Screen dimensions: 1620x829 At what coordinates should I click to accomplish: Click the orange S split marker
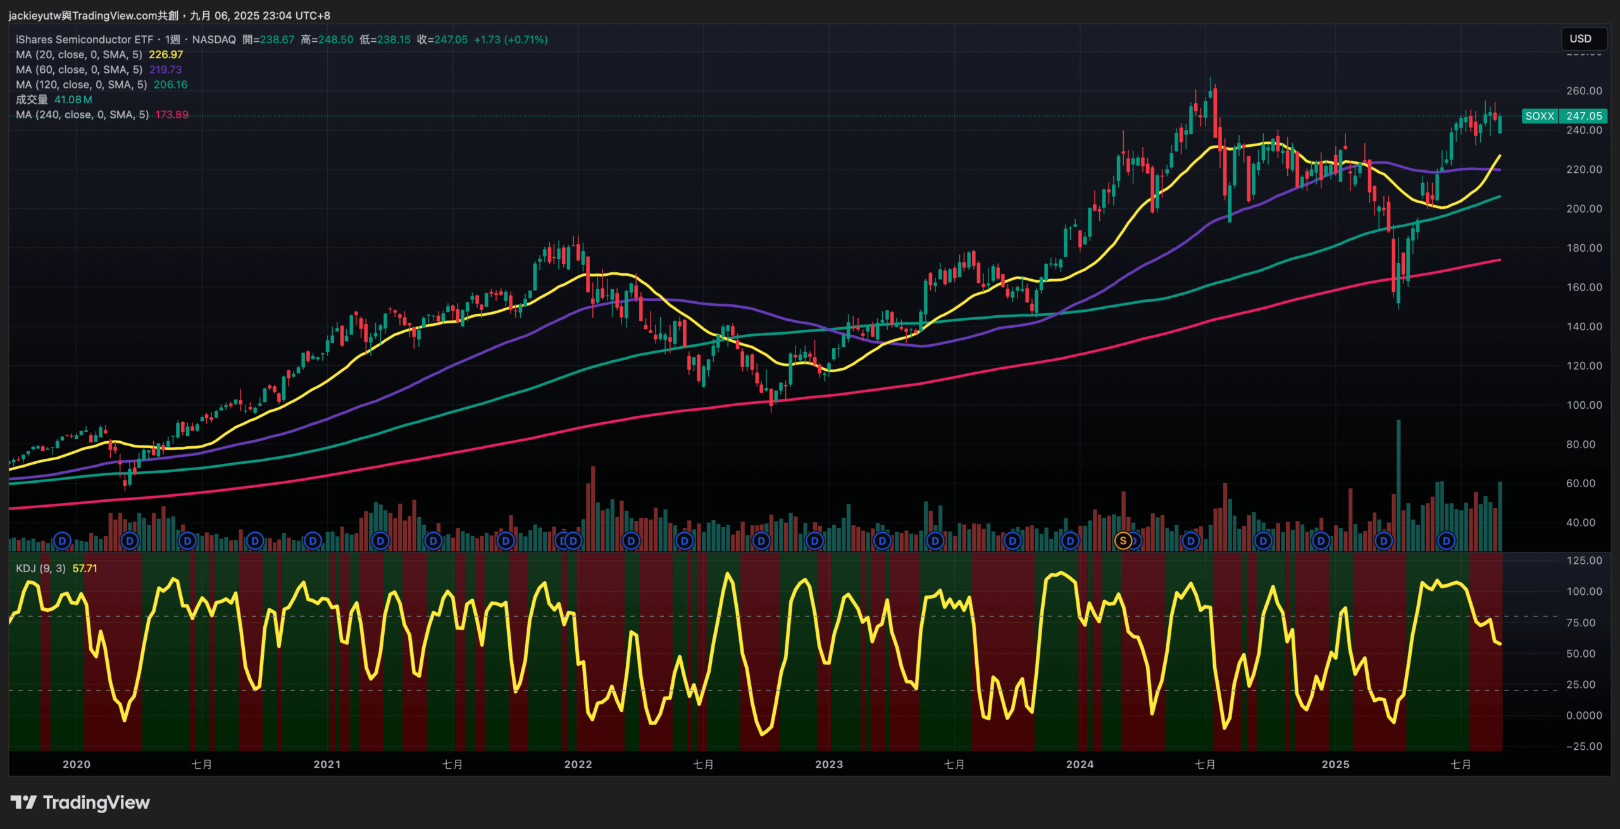1123,540
